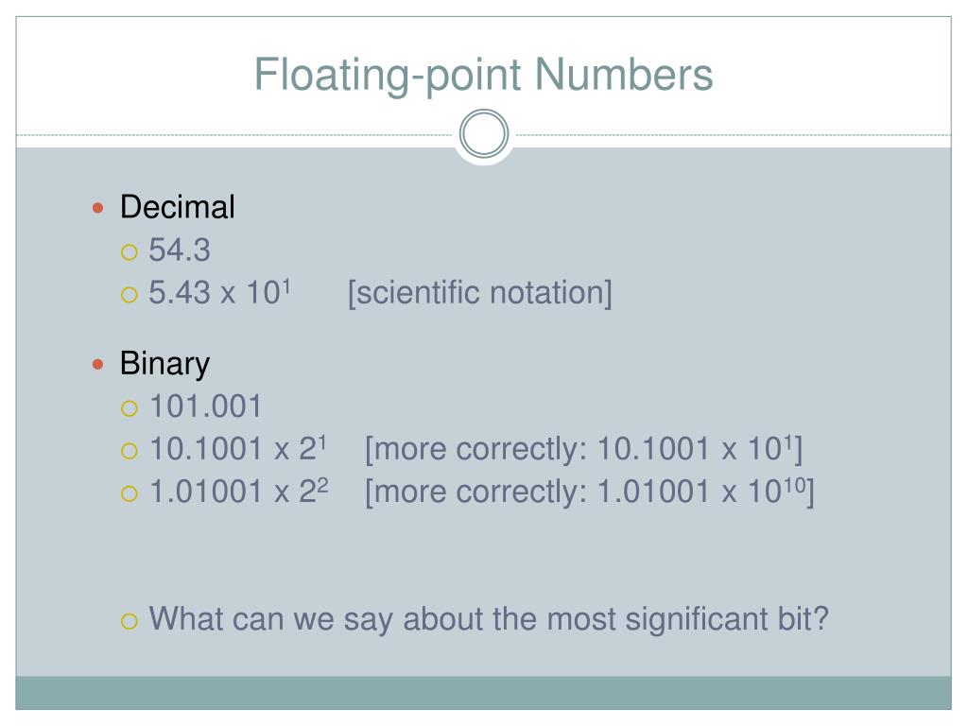
Task: Click the most significant bit question
Action: tap(489, 619)
